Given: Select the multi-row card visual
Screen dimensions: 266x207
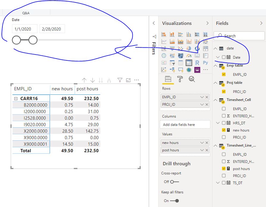Looking at the screenshot, I should (x=205, y=56).
